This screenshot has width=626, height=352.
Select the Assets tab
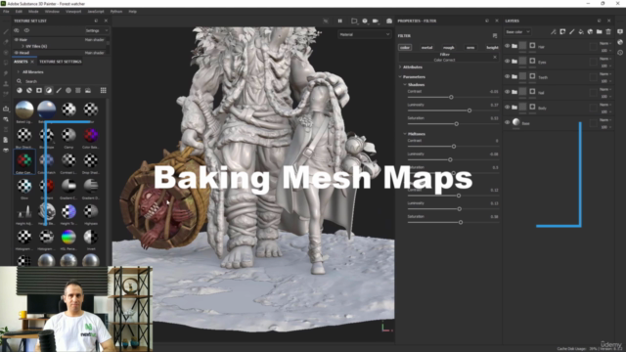21,62
